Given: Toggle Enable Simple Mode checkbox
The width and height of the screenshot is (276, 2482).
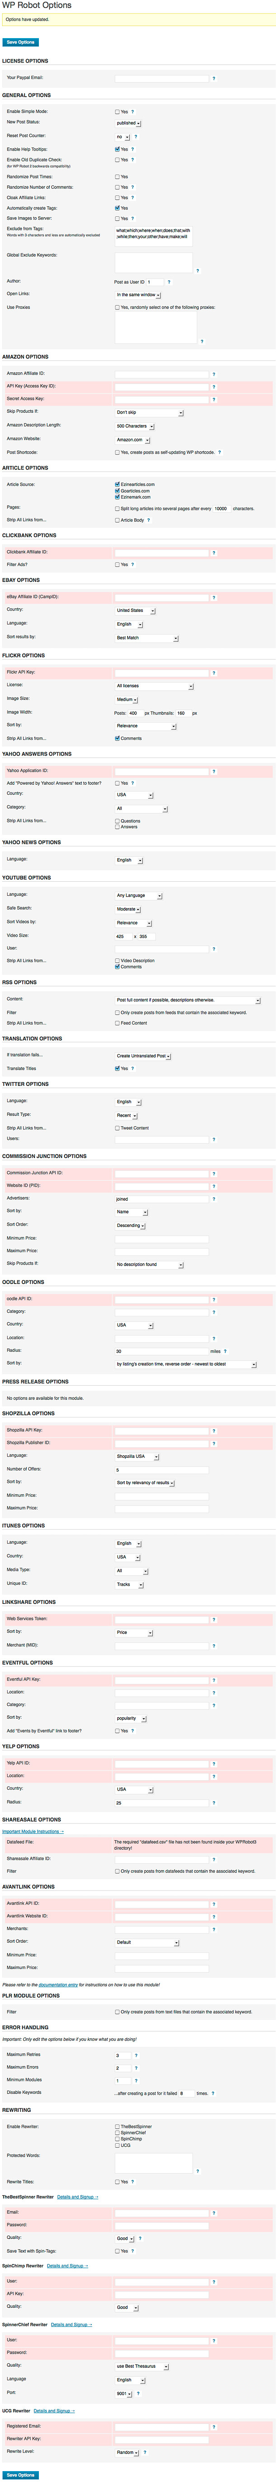Looking at the screenshot, I should pyautogui.click(x=117, y=112).
